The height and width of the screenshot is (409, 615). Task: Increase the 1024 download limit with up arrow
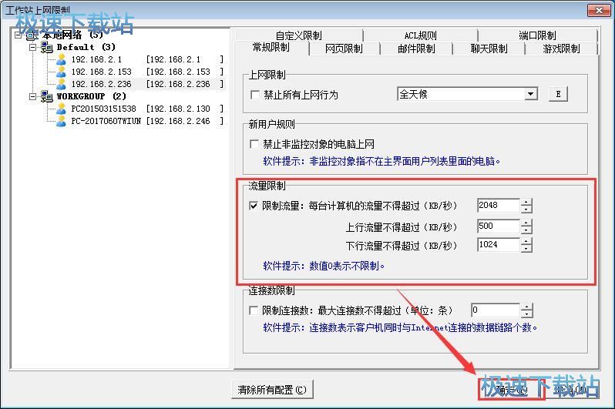pos(526,242)
